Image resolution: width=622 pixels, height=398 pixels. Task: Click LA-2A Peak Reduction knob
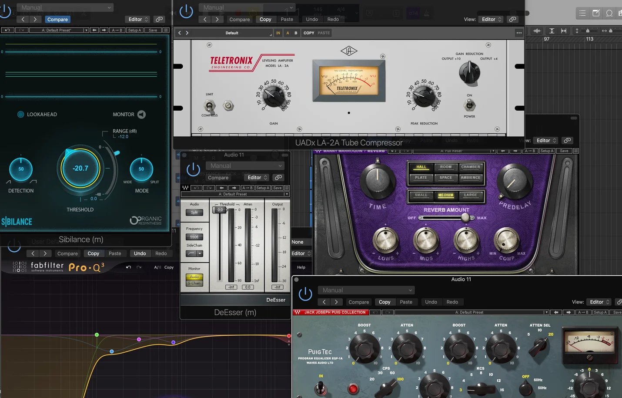tap(424, 96)
